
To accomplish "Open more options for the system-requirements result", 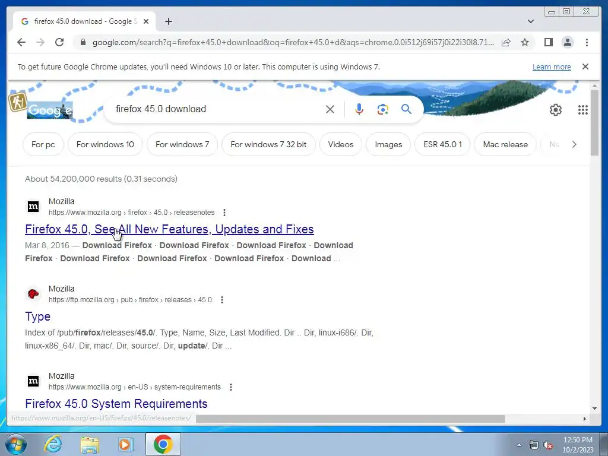I will (231, 387).
